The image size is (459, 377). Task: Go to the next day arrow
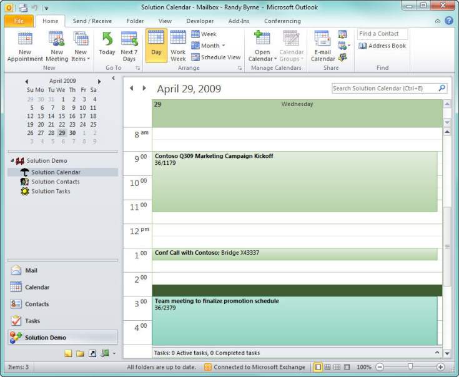coord(144,88)
